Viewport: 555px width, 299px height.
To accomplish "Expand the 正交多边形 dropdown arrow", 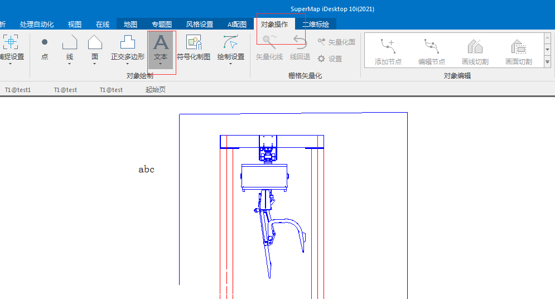I will point(127,64).
